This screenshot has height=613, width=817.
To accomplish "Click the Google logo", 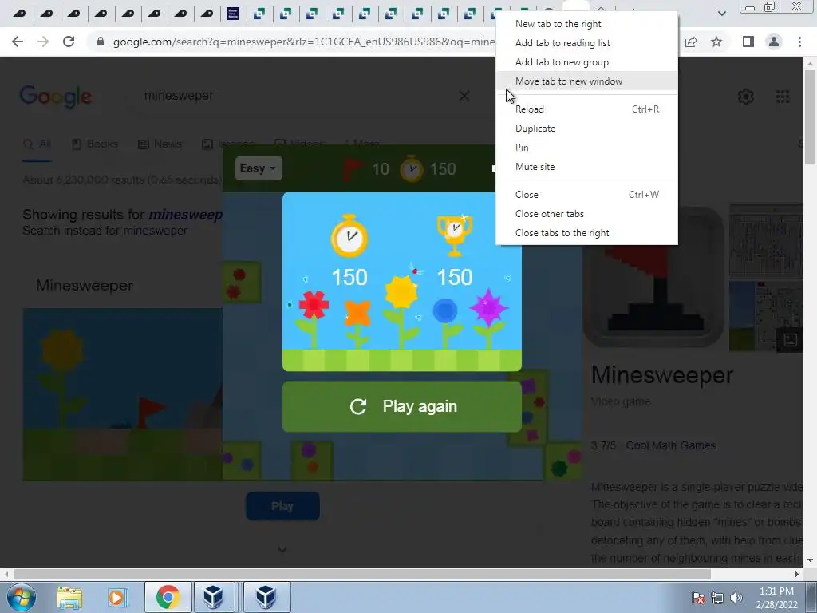I will coord(56,97).
